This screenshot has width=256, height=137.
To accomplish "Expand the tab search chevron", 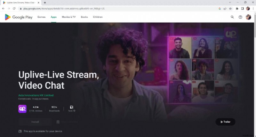I will [x=230, y=3].
